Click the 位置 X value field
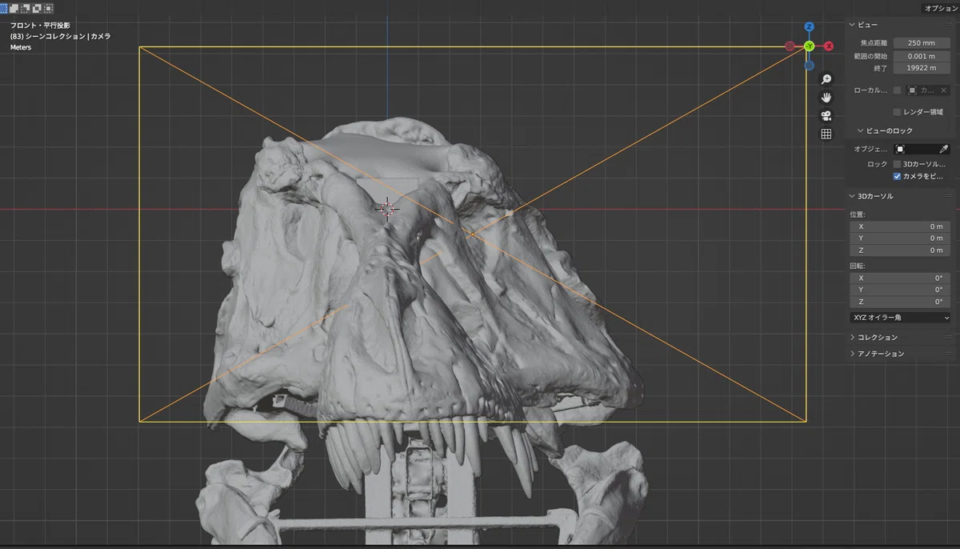Image resolution: width=960 pixels, height=549 pixels. pyautogui.click(x=900, y=226)
